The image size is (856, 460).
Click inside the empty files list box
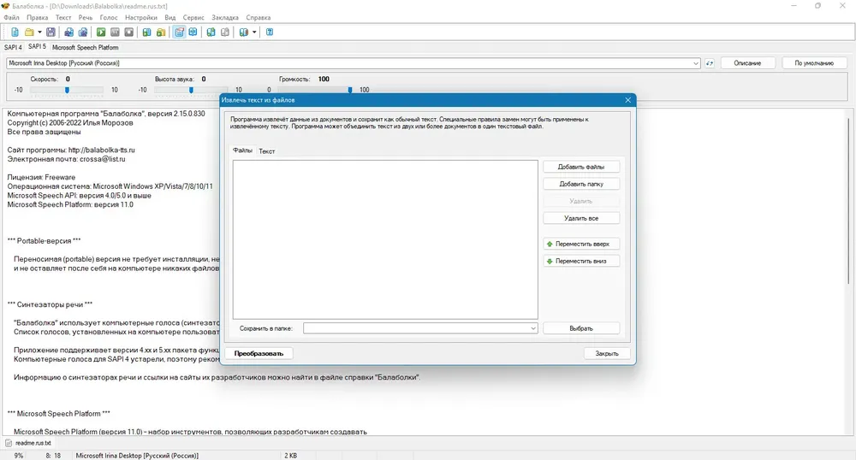pyautogui.click(x=385, y=239)
